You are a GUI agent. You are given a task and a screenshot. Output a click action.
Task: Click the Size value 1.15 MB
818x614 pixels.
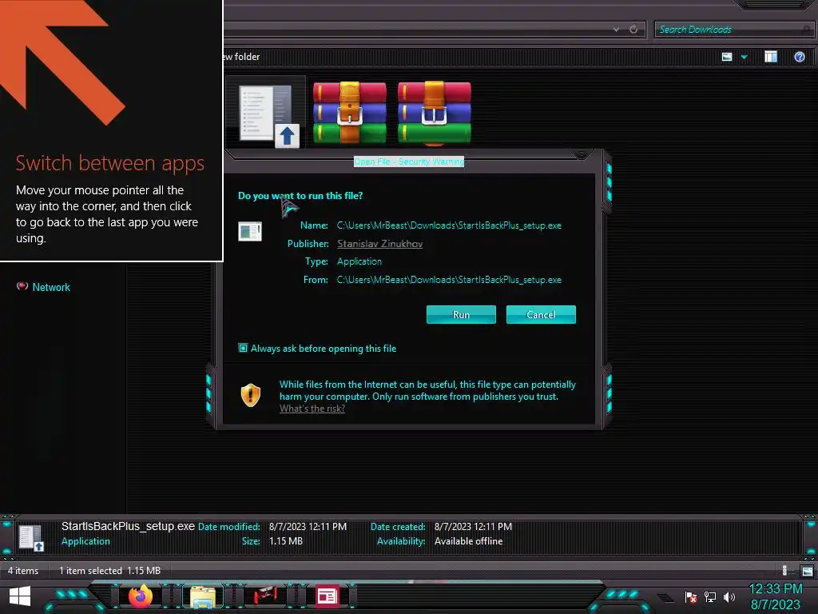click(x=286, y=541)
